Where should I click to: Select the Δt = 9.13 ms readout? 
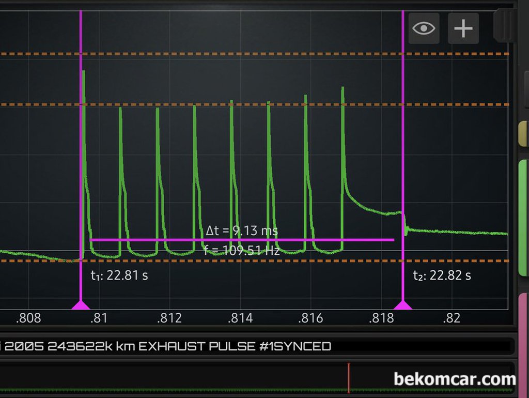(242, 231)
